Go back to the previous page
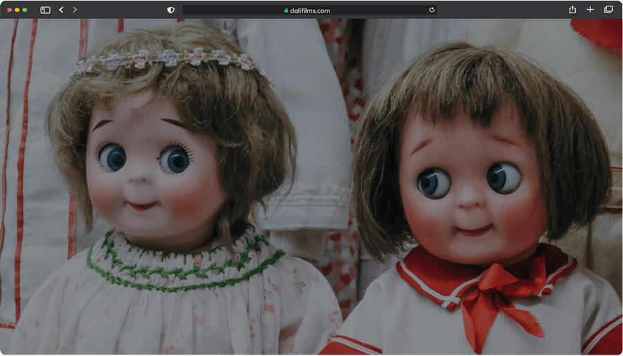 tap(61, 10)
